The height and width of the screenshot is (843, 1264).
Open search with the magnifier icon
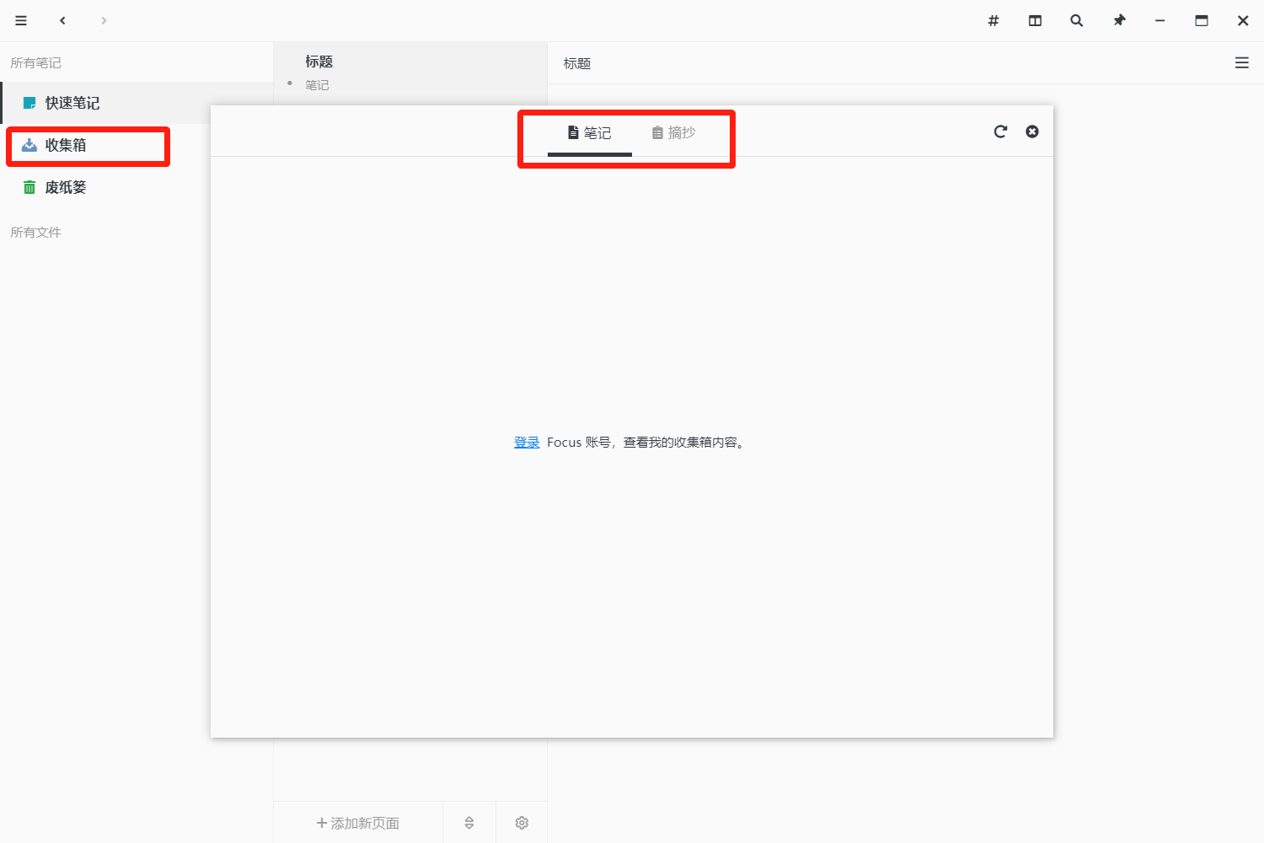[x=1077, y=20]
